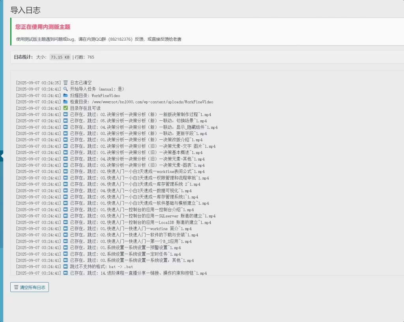The height and width of the screenshot is (322, 404).
Task: Click the 73.15 KB log size badge
Action: point(60,57)
